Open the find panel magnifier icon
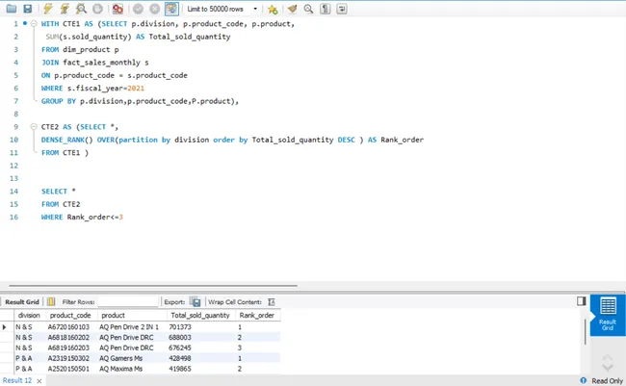This screenshot has height=386, width=626. pos(308,9)
